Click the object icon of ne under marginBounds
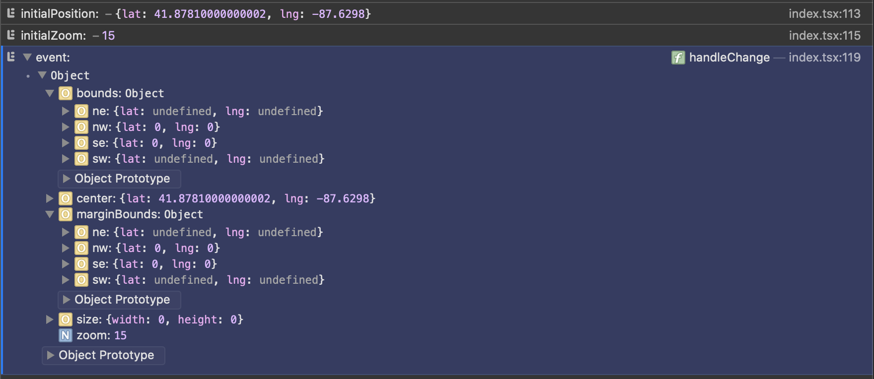The width and height of the screenshot is (874, 379). pyautogui.click(x=81, y=232)
